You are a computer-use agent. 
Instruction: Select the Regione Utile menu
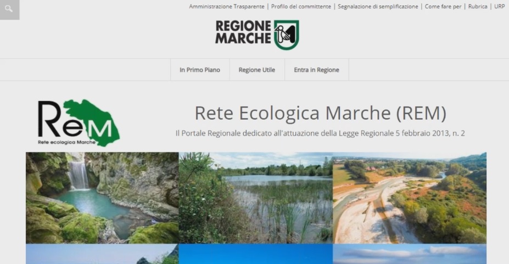click(x=257, y=70)
